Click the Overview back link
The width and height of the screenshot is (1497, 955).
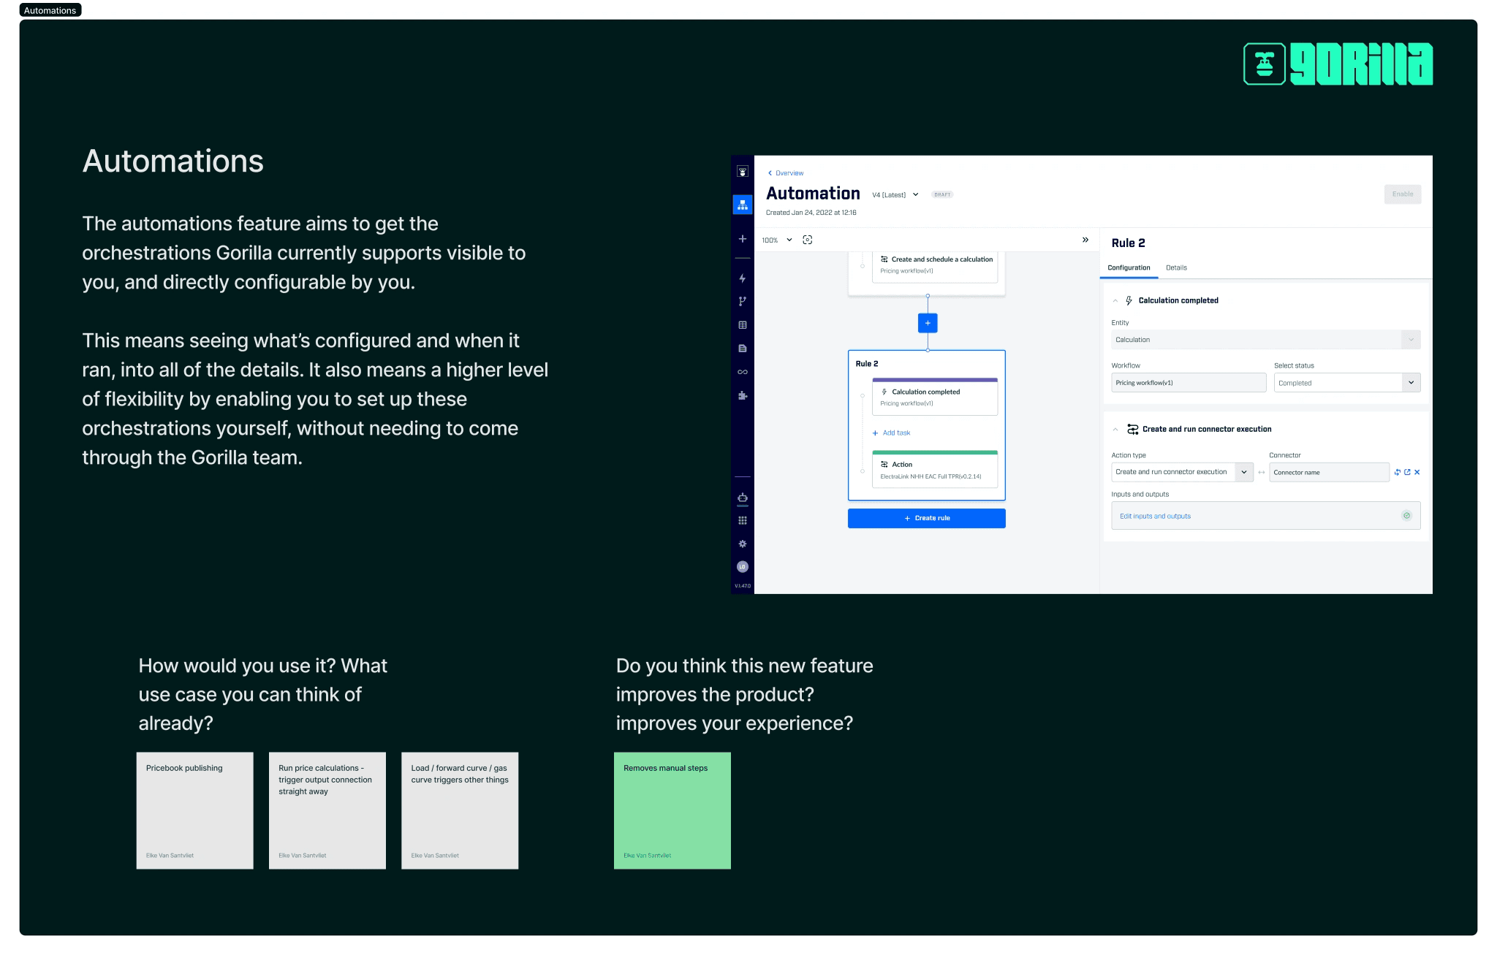786,173
